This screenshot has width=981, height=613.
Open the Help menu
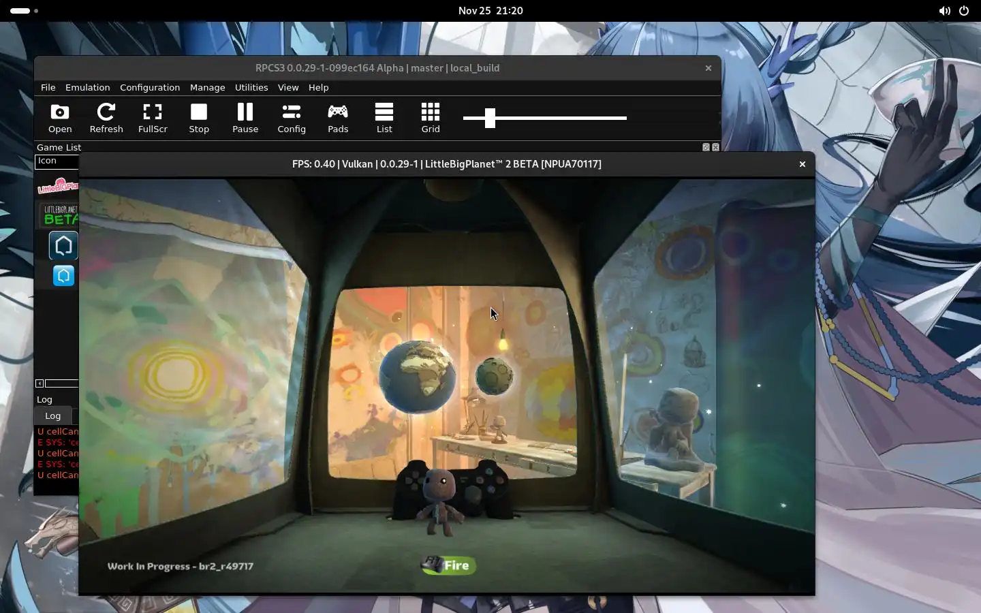[318, 87]
